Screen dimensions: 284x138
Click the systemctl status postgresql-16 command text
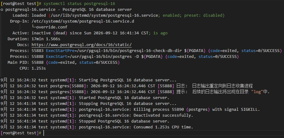(80, 4)
